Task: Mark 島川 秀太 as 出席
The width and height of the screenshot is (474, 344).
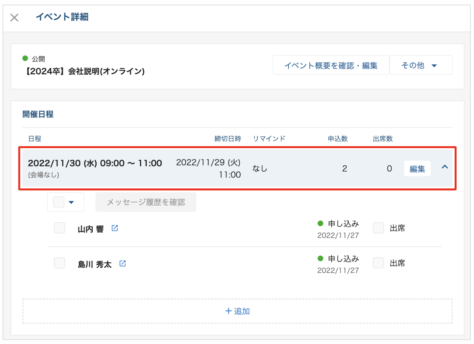Action: click(x=378, y=263)
